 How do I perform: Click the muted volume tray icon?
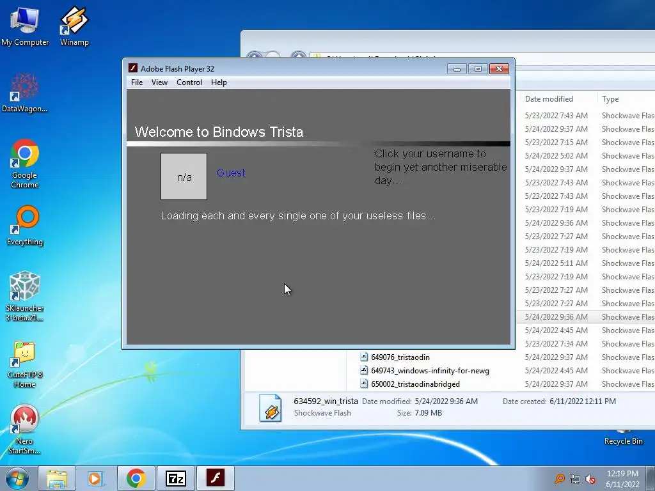pyautogui.click(x=590, y=479)
